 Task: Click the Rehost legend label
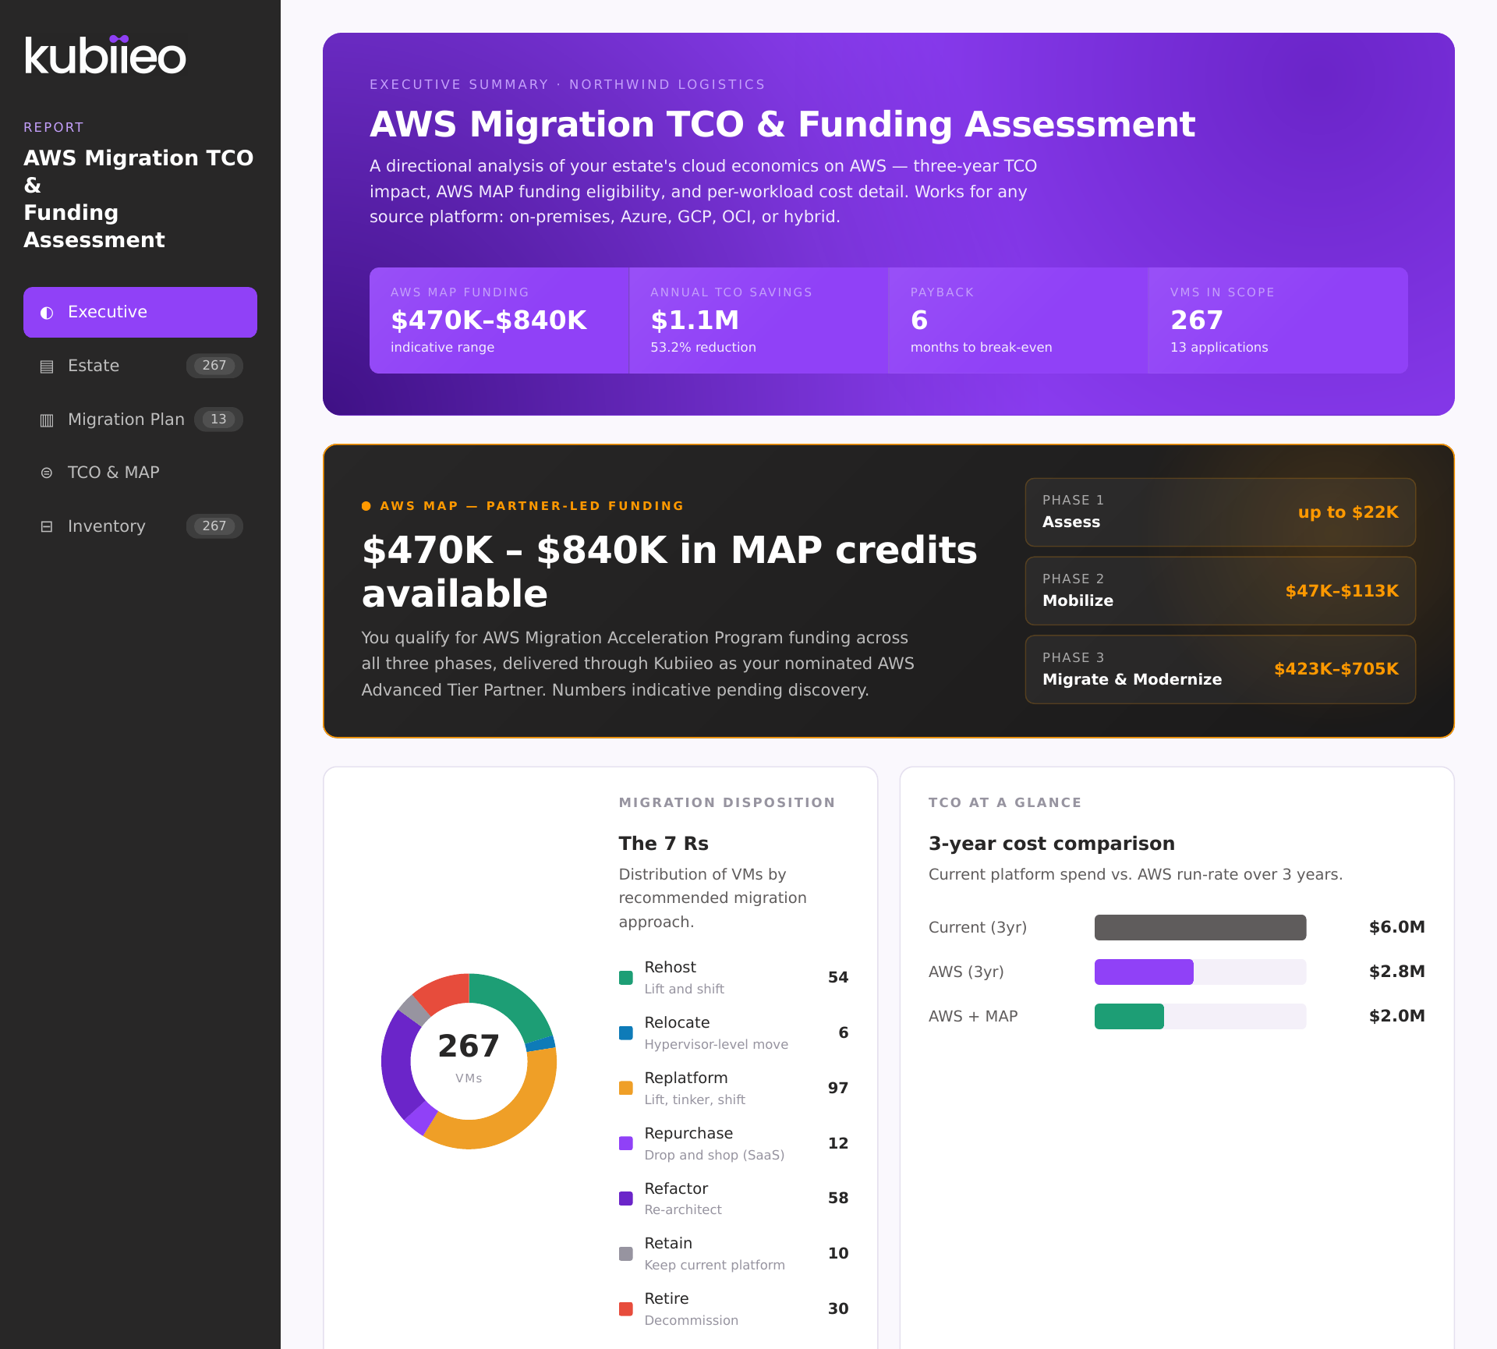coord(670,967)
